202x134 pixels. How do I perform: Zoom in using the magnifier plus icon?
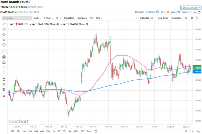coord(4,84)
